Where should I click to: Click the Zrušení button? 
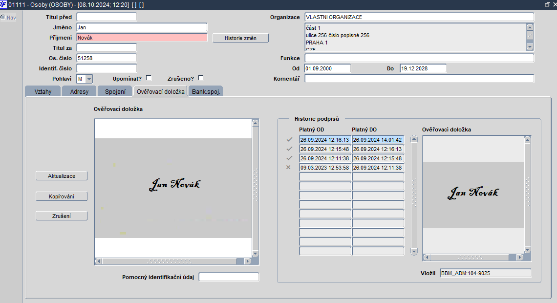pyautogui.click(x=62, y=216)
